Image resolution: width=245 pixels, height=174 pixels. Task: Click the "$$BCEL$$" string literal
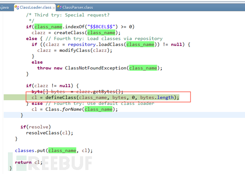(101, 27)
